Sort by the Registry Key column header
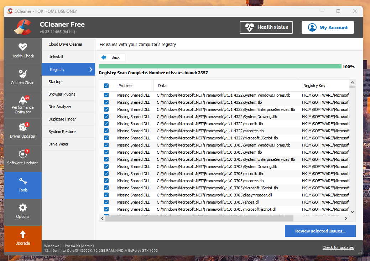 [324, 86]
